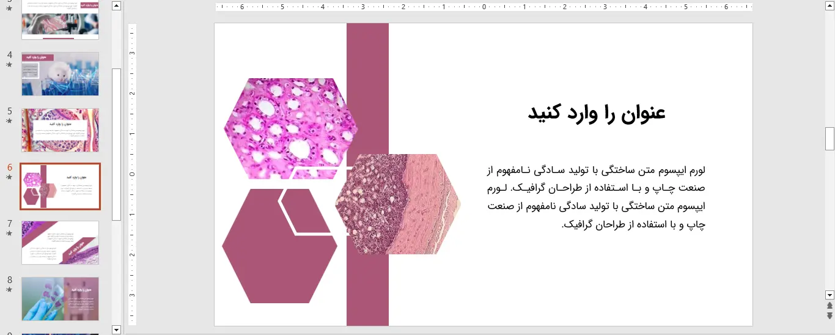Image resolution: width=835 pixels, height=335 pixels.
Task: Select the histology hexagon picture at the right
Action: pos(399,204)
